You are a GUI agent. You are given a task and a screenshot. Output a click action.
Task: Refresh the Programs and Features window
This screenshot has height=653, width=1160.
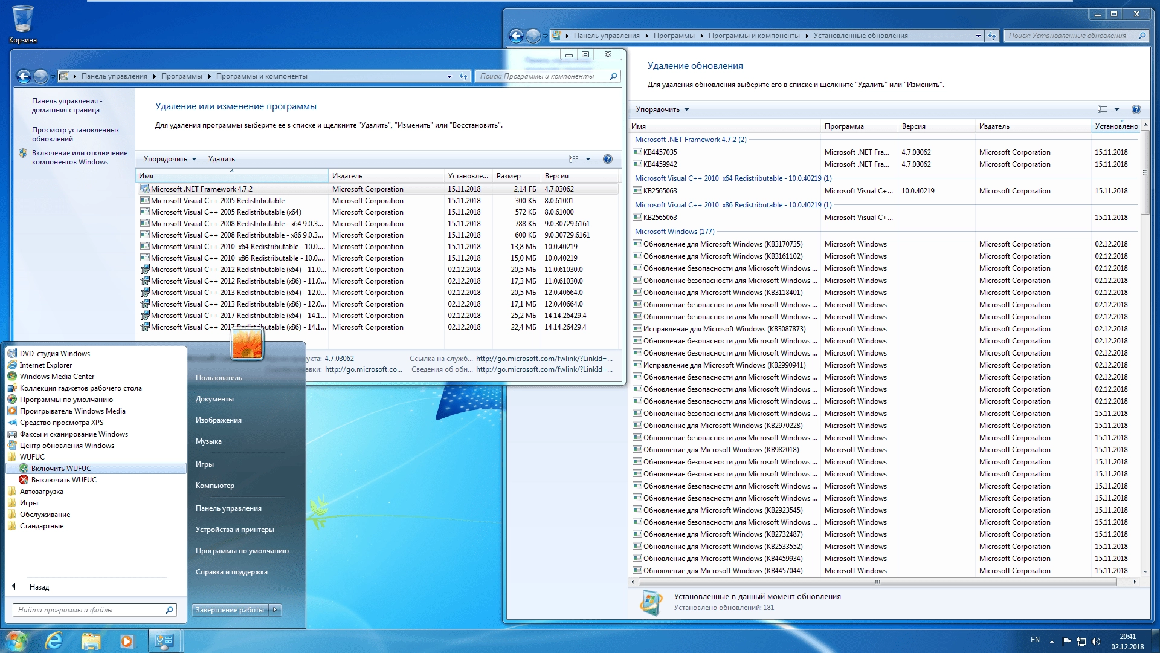pos(463,76)
